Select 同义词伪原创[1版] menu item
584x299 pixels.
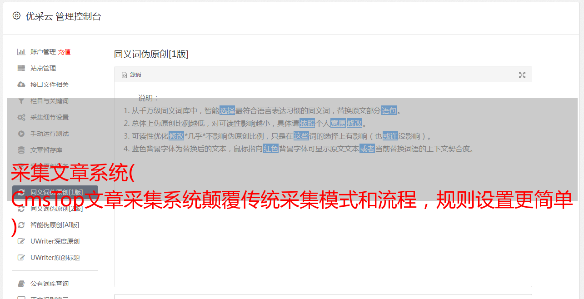(55, 192)
